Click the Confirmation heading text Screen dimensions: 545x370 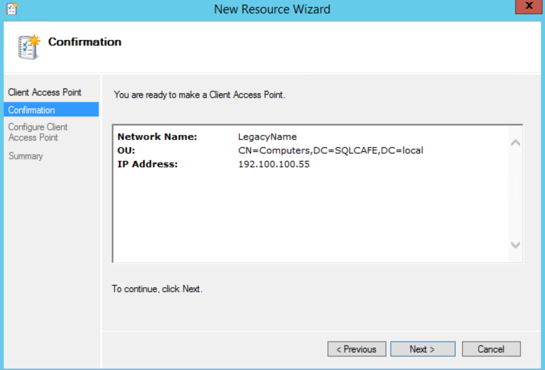click(85, 42)
